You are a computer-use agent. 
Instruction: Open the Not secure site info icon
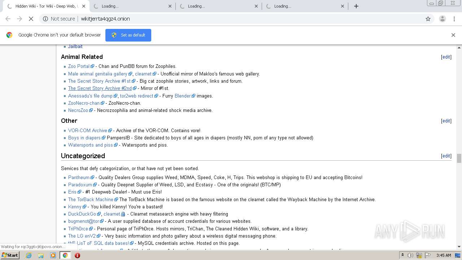pos(45,19)
